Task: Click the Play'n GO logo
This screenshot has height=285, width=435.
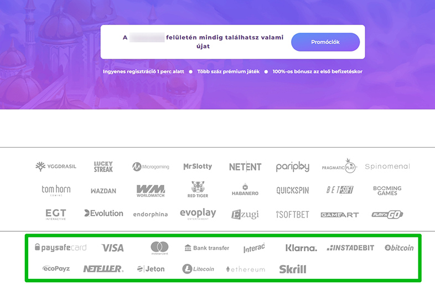Action: pos(387,214)
